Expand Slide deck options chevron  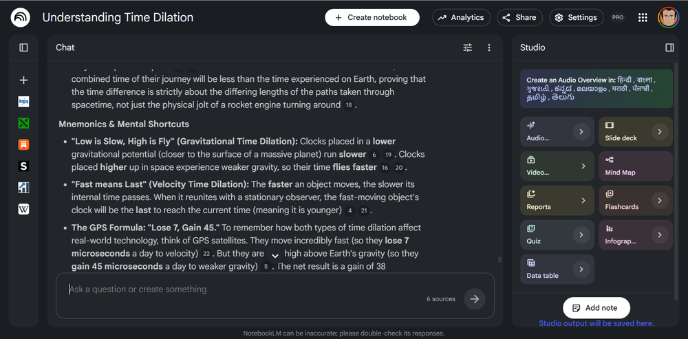click(660, 131)
